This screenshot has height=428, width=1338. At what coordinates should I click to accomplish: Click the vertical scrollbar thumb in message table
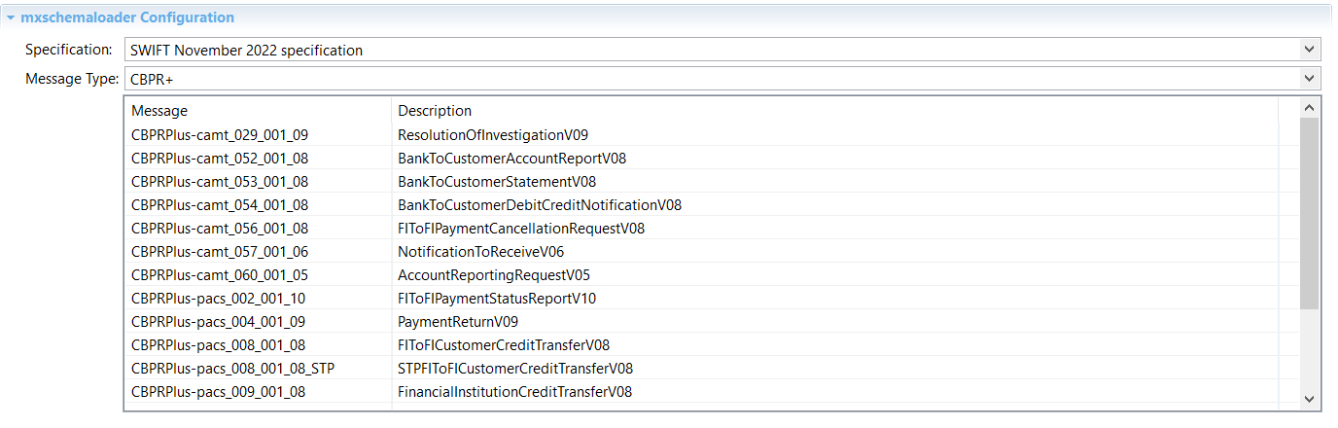tap(1309, 214)
